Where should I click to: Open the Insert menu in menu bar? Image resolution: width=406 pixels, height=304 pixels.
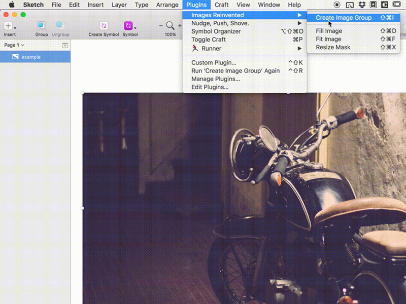pos(95,5)
